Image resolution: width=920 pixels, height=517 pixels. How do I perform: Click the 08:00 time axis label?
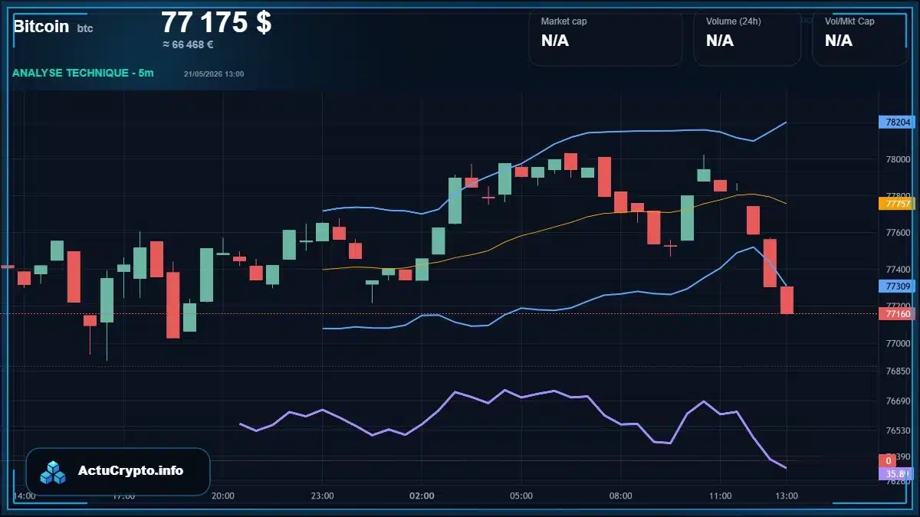pos(620,496)
